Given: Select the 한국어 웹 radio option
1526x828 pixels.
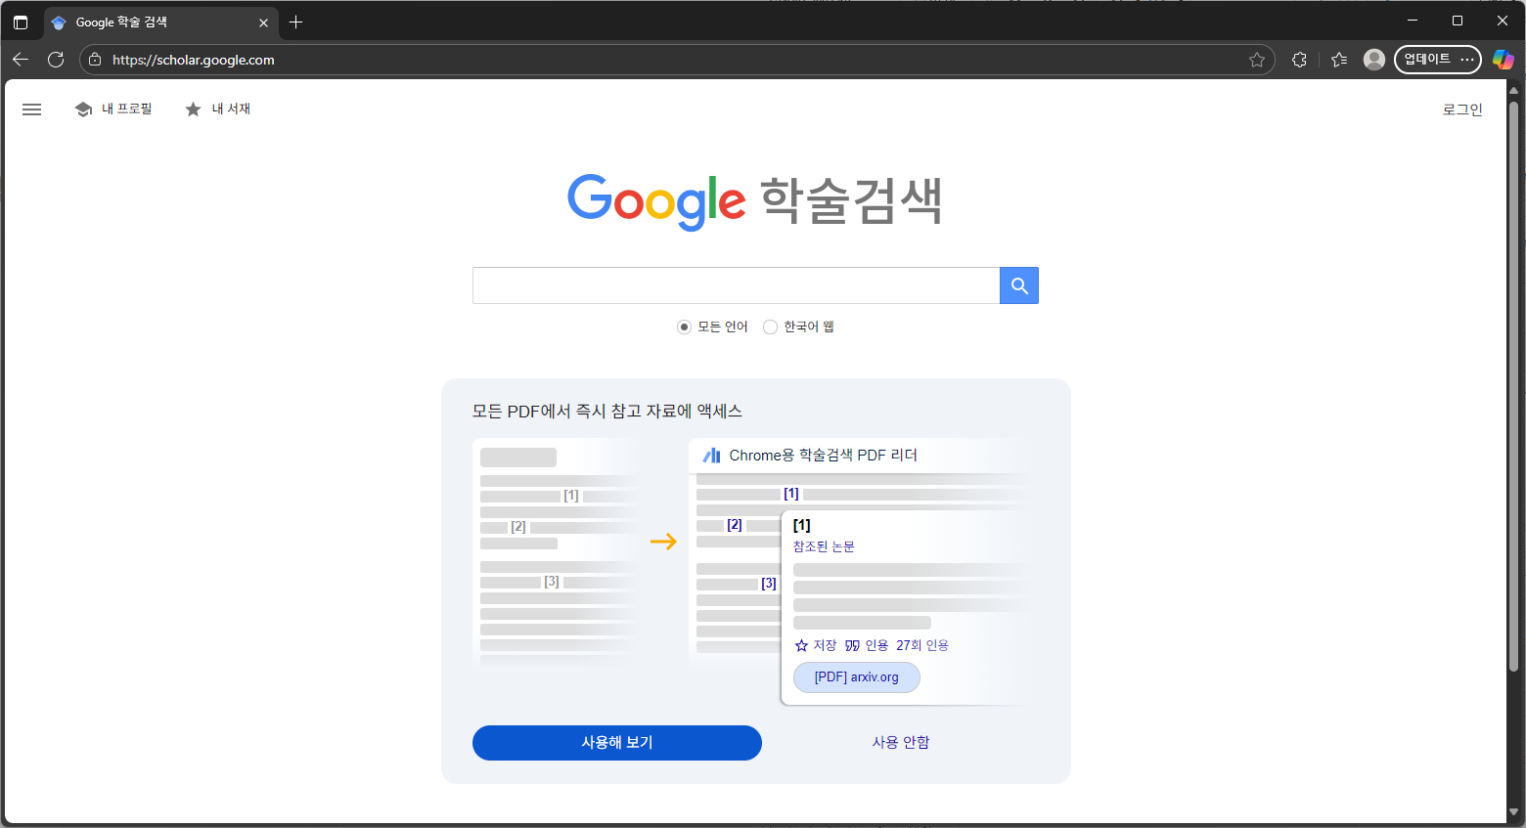Looking at the screenshot, I should tap(770, 327).
